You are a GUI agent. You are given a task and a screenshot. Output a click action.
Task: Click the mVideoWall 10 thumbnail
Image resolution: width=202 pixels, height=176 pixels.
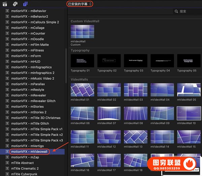pyautogui.click(x=189, y=114)
